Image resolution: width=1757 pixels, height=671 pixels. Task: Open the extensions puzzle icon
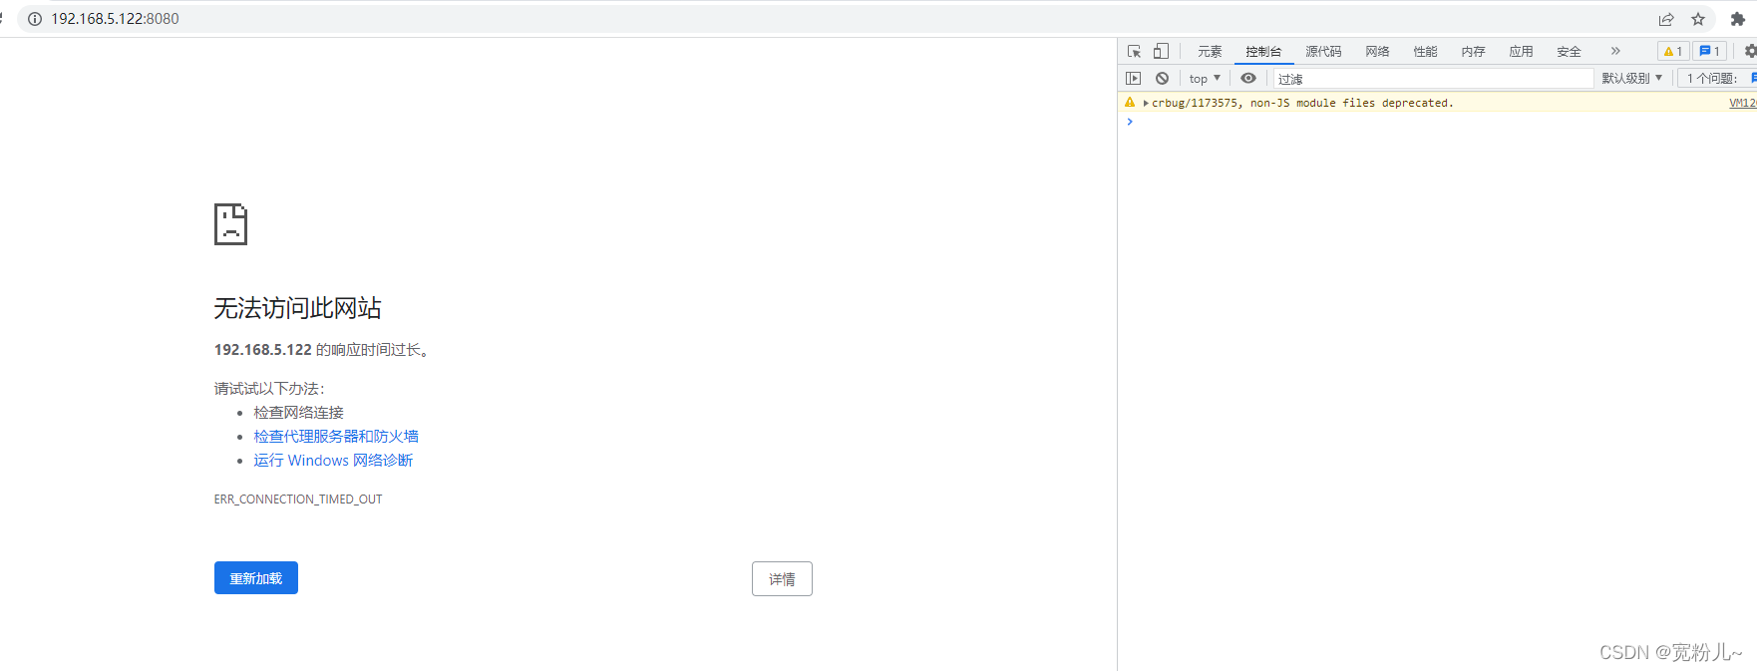1738,19
